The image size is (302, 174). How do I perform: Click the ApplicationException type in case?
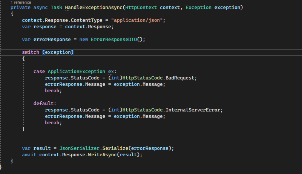click(x=77, y=72)
